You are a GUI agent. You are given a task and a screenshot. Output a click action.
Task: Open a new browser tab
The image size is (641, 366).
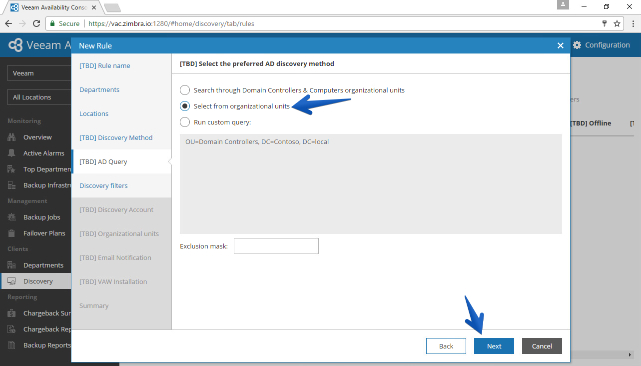112,7
